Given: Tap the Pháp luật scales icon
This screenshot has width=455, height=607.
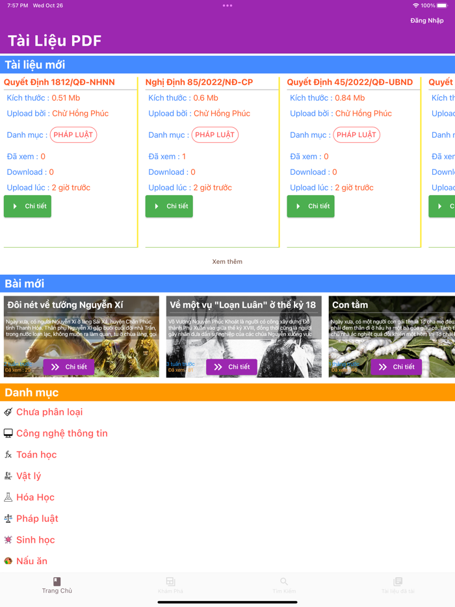Looking at the screenshot, I should coord(8,519).
